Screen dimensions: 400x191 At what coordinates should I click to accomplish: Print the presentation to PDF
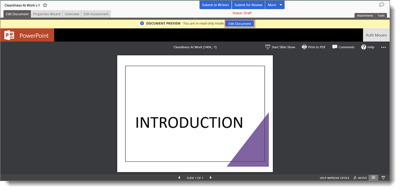coord(314,47)
